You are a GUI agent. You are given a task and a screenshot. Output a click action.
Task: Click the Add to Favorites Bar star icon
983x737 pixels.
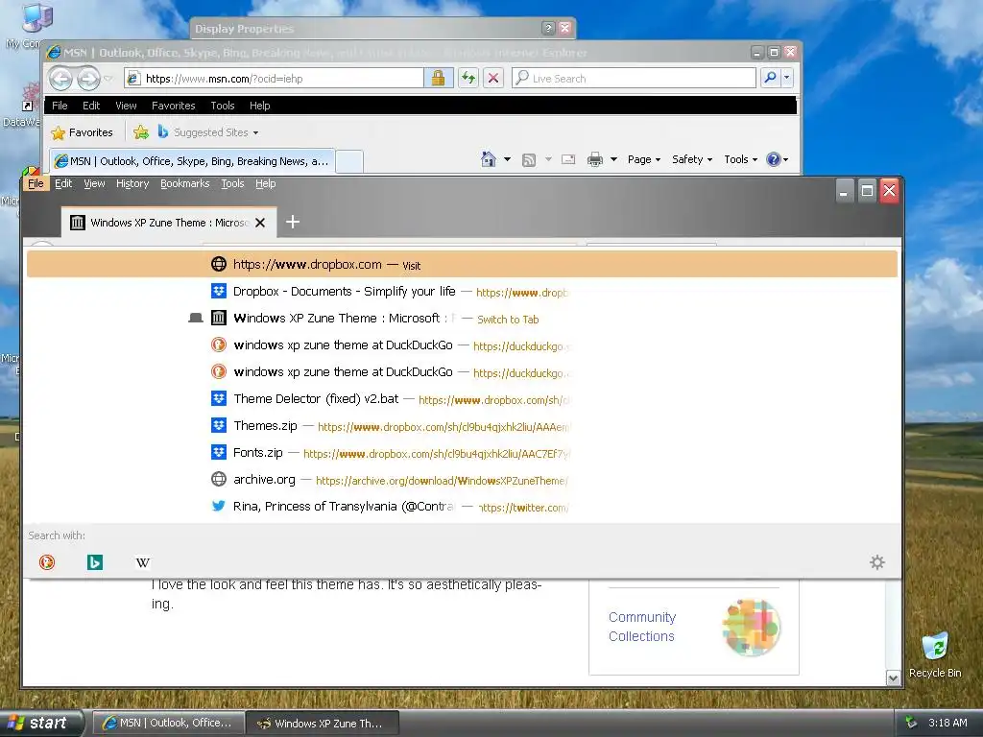coord(141,132)
